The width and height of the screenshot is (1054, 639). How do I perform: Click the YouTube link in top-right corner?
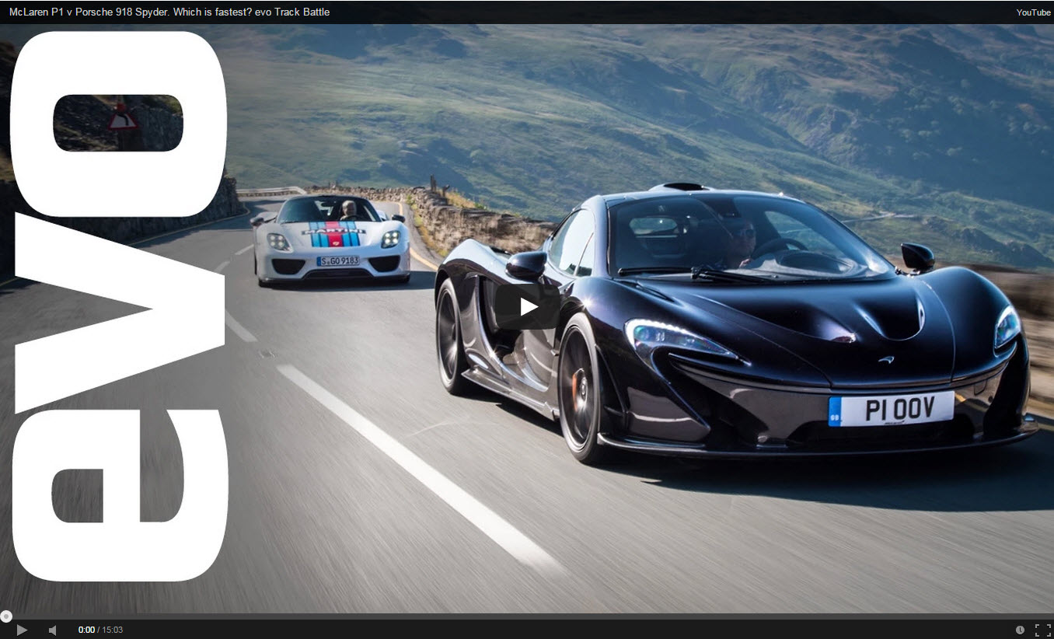[1033, 12]
